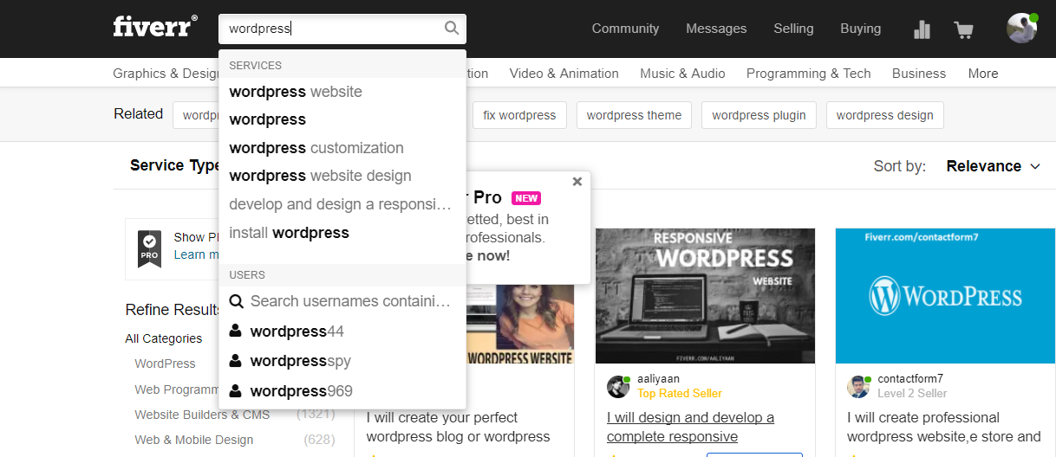Click the user icon beside wordpress969
Screen dimensions: 1056x457
[x=236, y=390]
